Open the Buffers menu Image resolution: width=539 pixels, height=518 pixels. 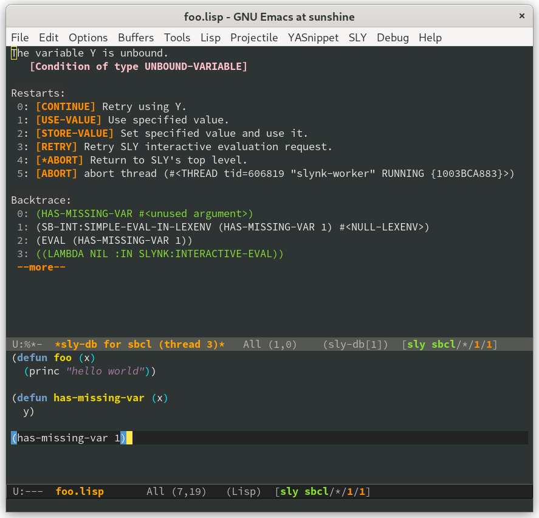(136, 38)
